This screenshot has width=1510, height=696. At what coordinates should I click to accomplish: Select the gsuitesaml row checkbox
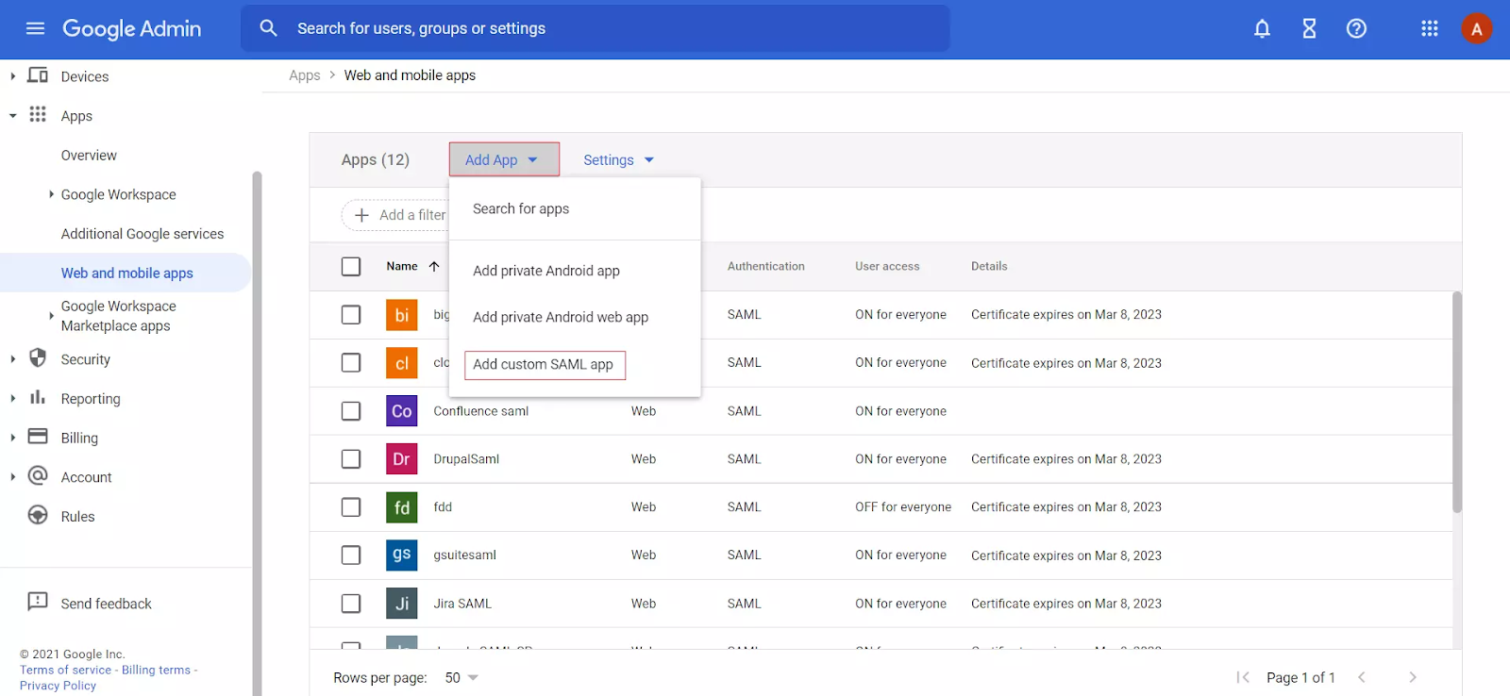point(351,555)
